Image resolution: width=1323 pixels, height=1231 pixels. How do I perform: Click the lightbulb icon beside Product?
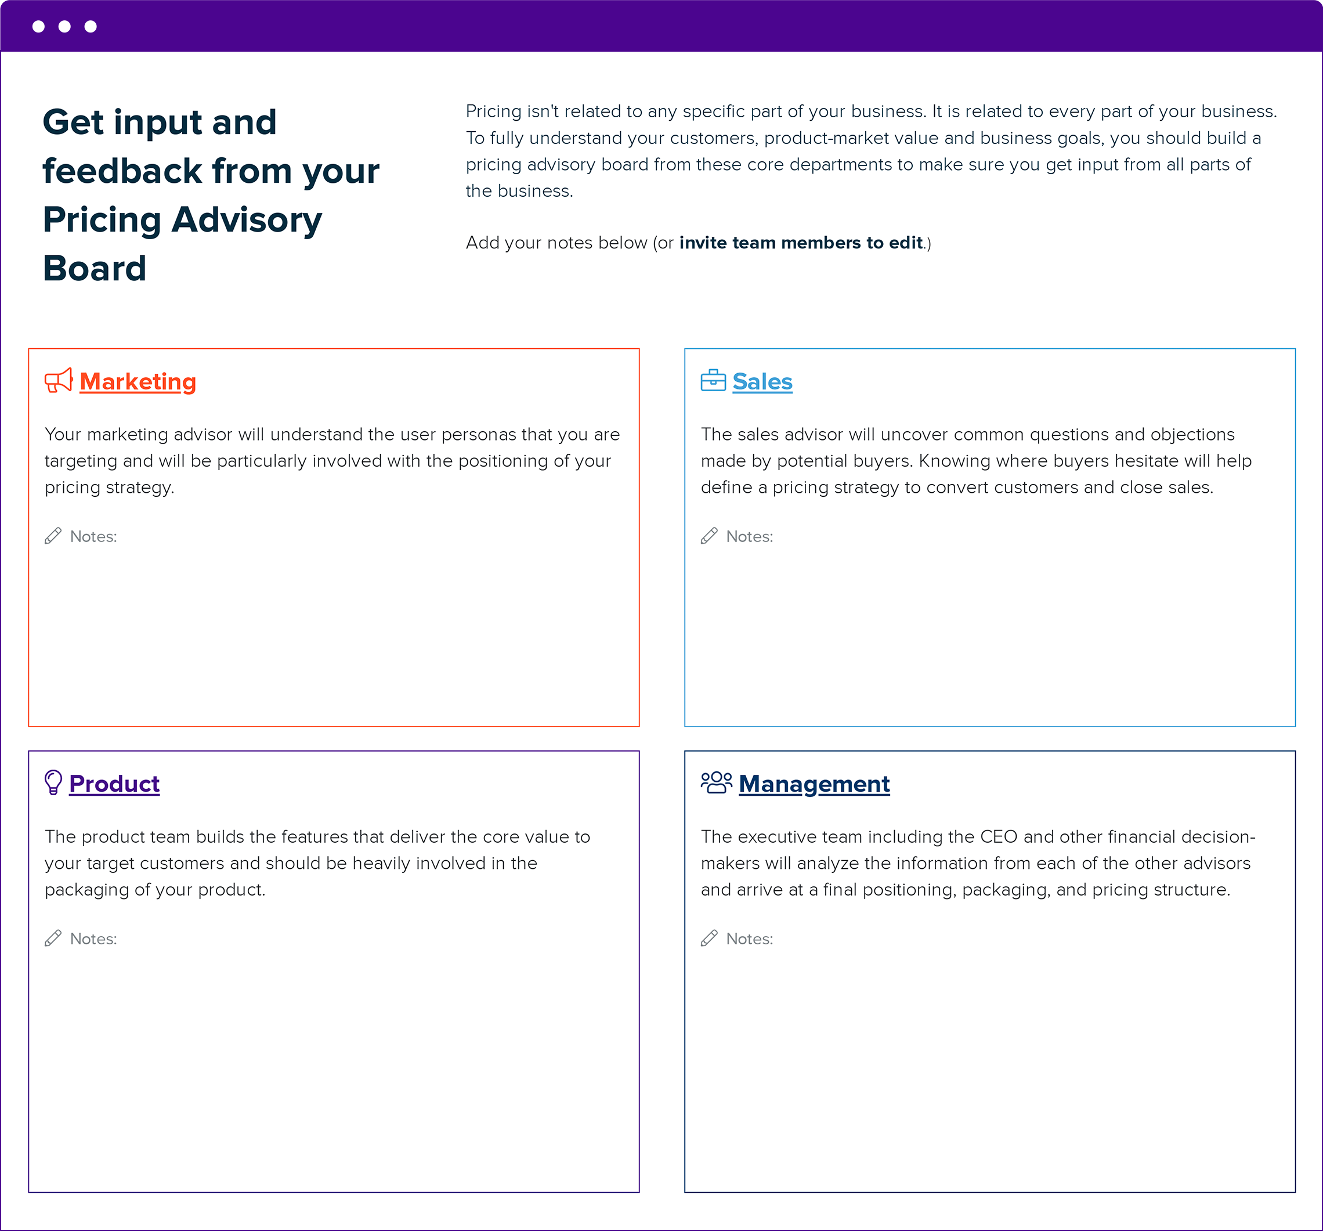point(53,784)
